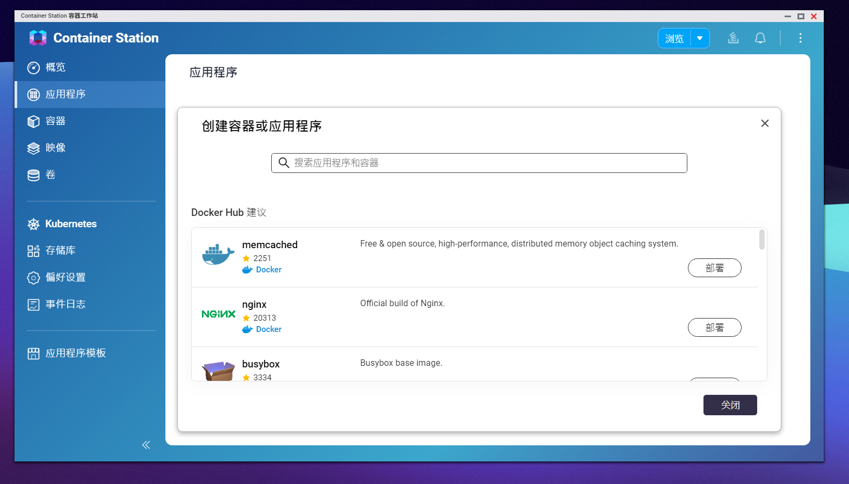Deploy nginx with 部署 button

(x=714, y=328)
